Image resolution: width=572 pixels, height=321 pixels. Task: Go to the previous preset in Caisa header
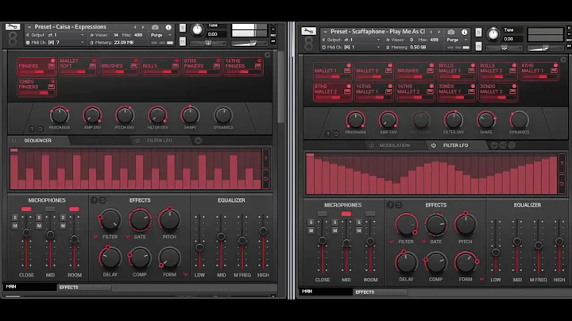(135, 27)
